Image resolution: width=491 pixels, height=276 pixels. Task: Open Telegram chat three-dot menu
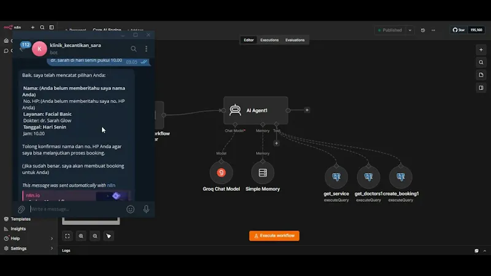point(146,49)
